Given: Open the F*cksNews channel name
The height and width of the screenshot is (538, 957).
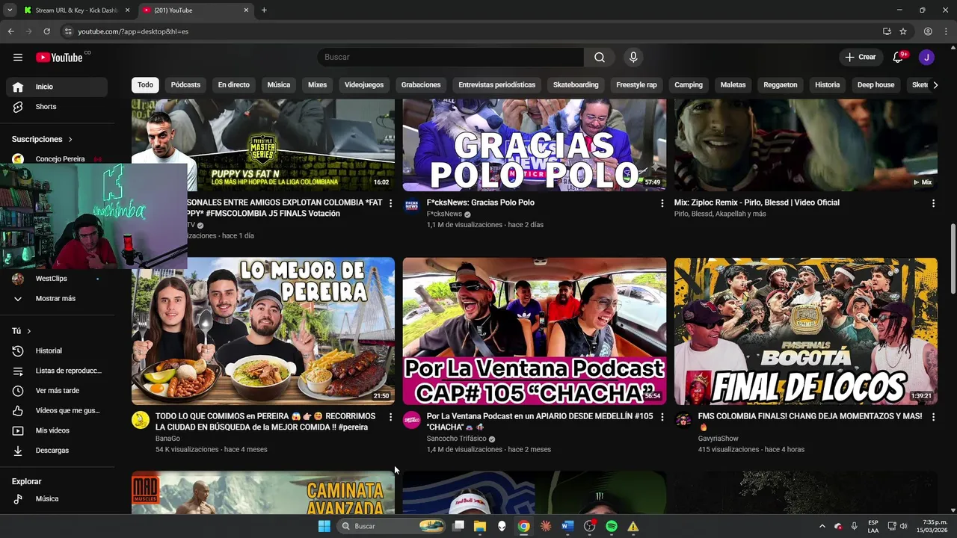Looking at the screenshot, I should coord(444,214).
